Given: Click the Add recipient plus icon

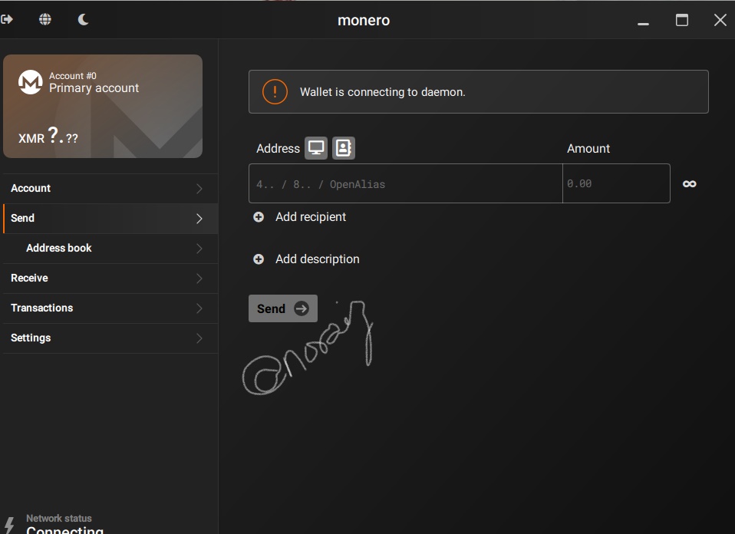Looking at the screenshot, I should click(x=259, y=217).
